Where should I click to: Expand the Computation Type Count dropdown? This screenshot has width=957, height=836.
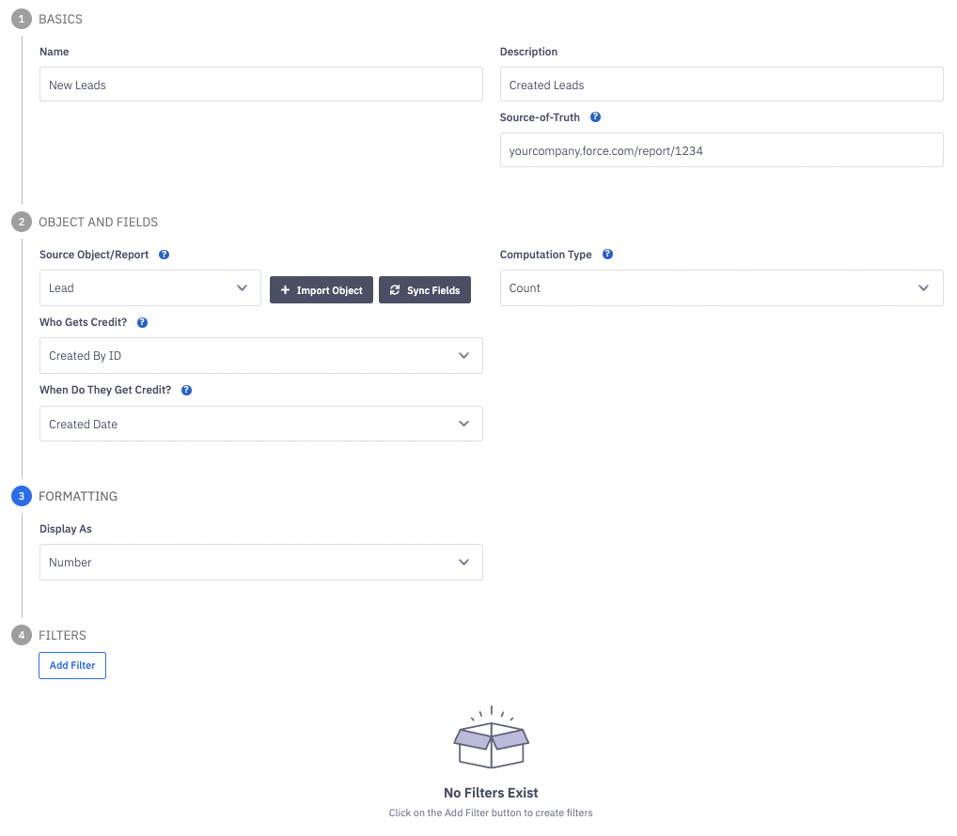[721, 288]
